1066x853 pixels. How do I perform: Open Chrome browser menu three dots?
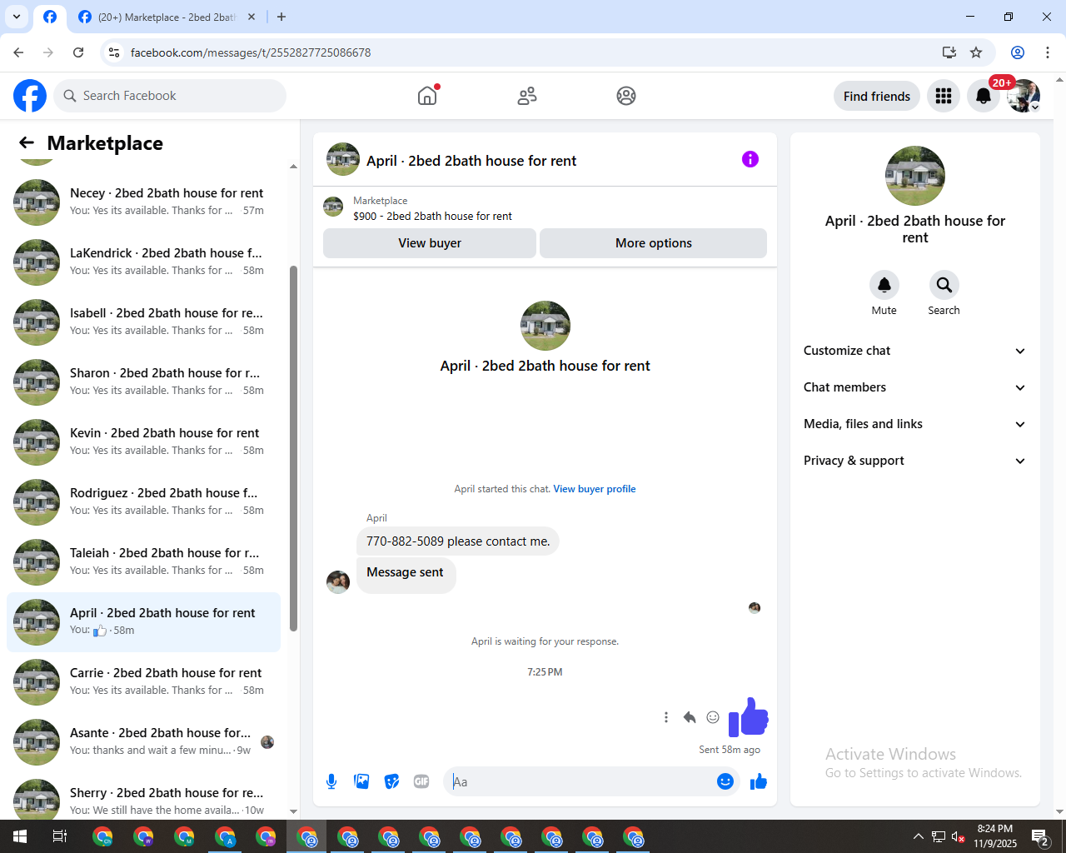(1048, 52)
